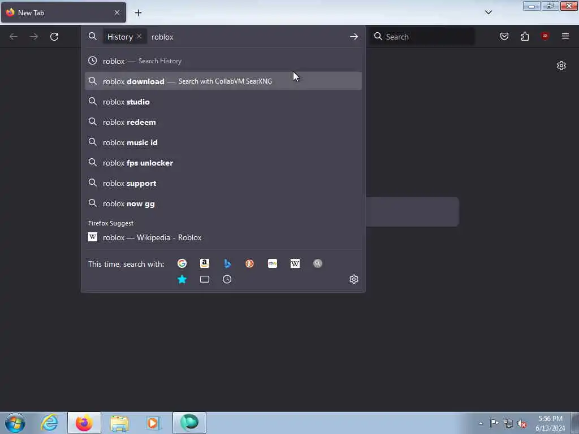Click into the address bar text roblox
579x434 pixels.
pos(162,37)
